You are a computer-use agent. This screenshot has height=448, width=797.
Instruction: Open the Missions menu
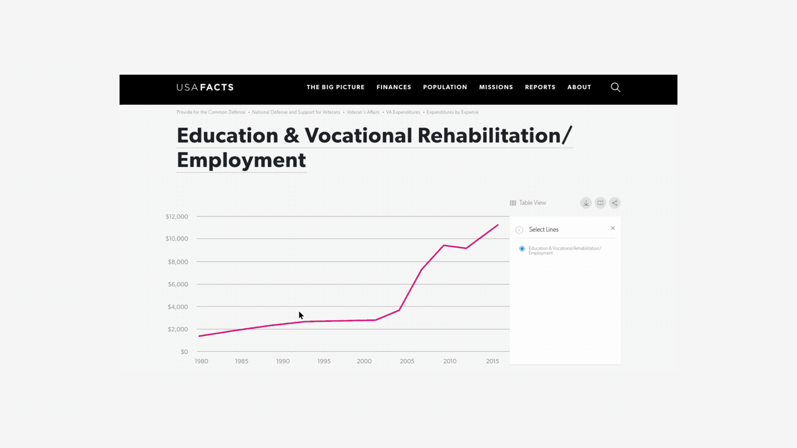coord(496,87)
